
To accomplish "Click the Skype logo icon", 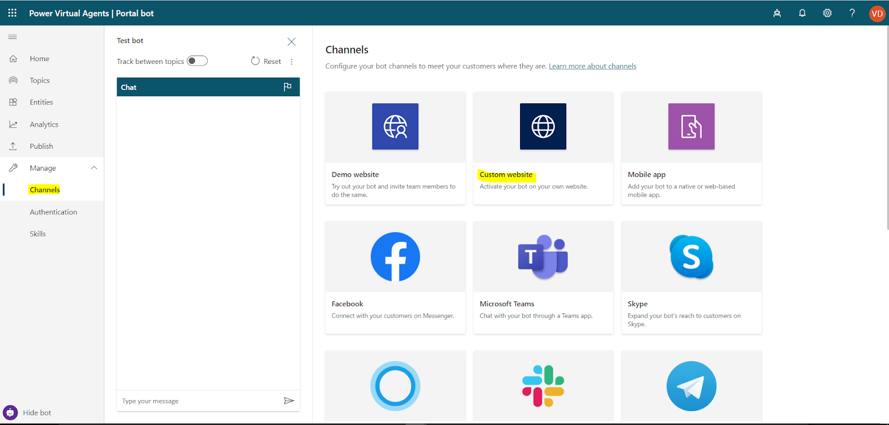I will 691,257.
